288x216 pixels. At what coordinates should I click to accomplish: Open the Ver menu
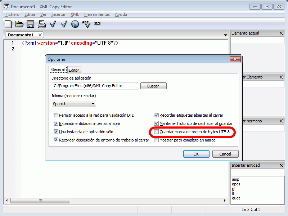[43, 14]
